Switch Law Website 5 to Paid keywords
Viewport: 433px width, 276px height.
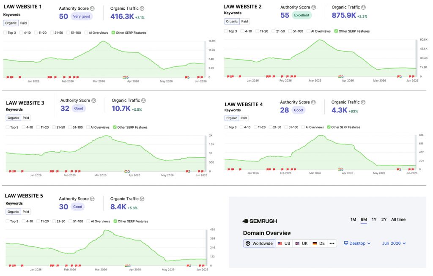click(x=26, y=212)
